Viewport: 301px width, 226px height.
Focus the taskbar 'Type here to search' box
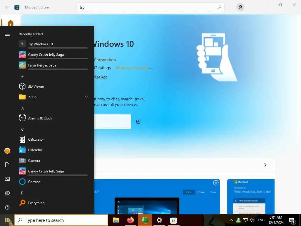coord(61,220)
